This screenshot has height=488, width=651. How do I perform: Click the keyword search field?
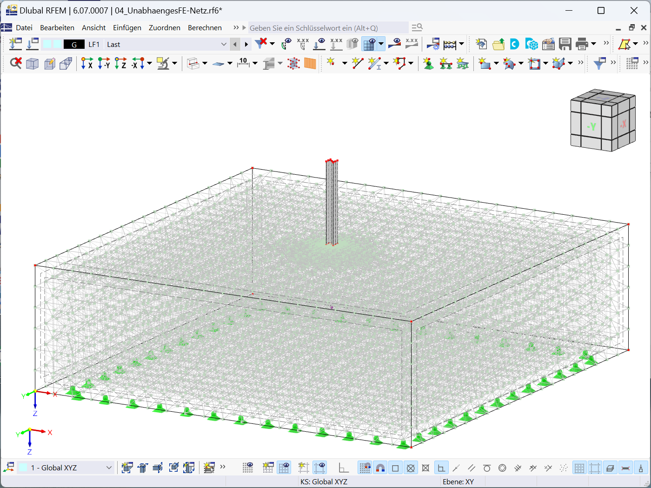[328, 28]
